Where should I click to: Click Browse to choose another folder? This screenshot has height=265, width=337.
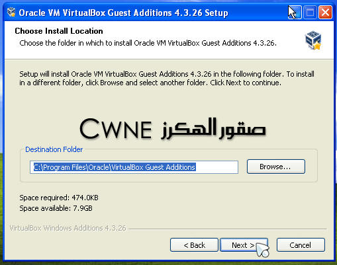pyautogui.click(x=276, y=167)
